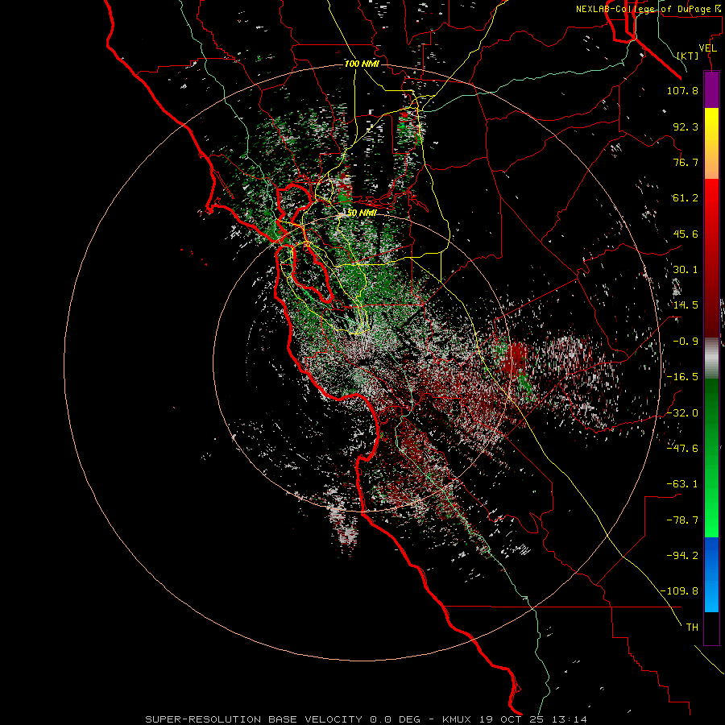This screenshot has width=725, height=725.
Task: Click the purple segment of the color bar
Action: [x=711, y=90]
